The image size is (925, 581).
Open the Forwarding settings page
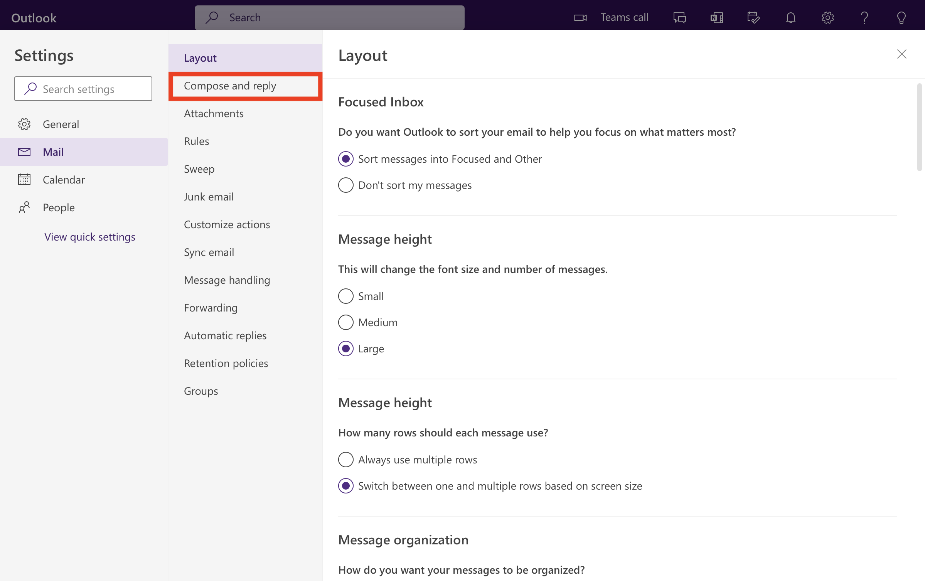(x=211, y=307)
